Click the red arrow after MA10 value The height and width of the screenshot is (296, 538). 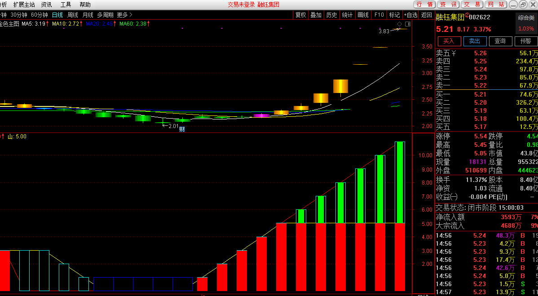pos(81,24)
